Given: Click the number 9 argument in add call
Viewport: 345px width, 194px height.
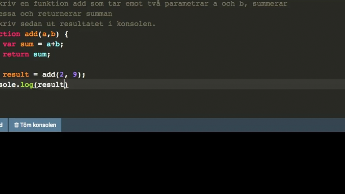Looking at the screenshot, I should tap(75, 74).
